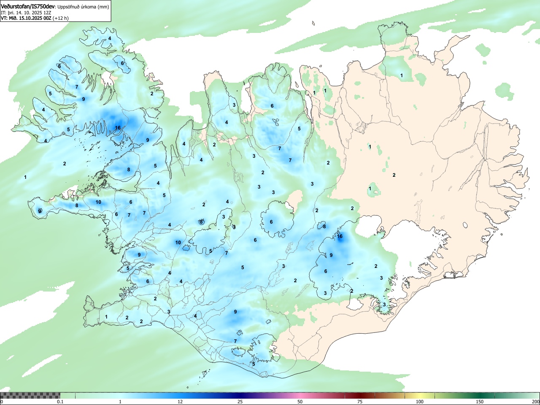Click the checkered no-precipitation segment of the scale
The width and height of the screenshot is (540, 405).
(x=30, y=395)
